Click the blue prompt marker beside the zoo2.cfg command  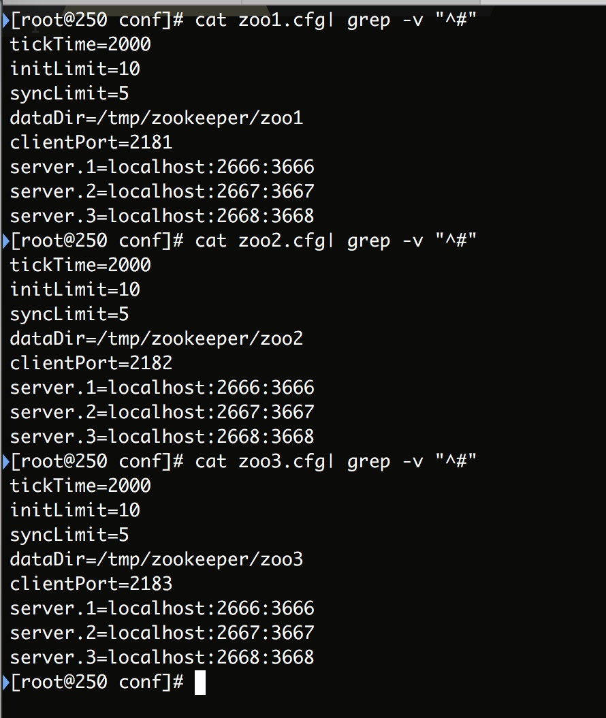(x=5, y=240)
